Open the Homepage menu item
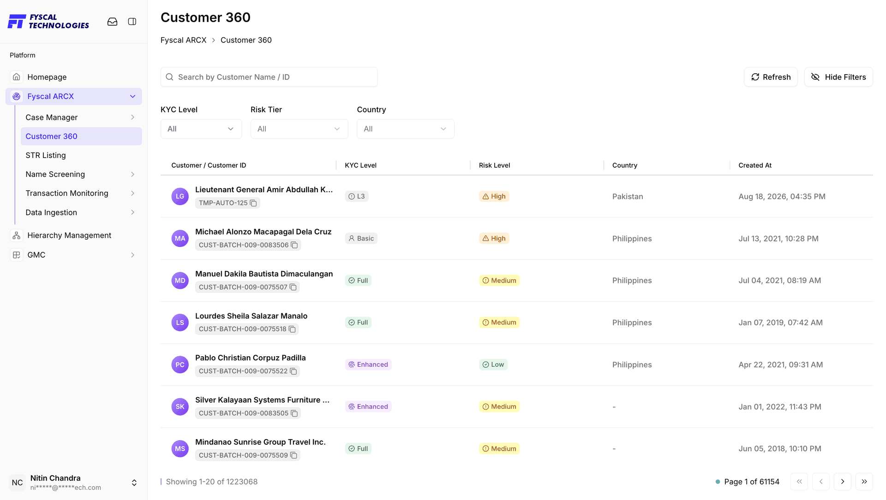 [x=74, y=77]
